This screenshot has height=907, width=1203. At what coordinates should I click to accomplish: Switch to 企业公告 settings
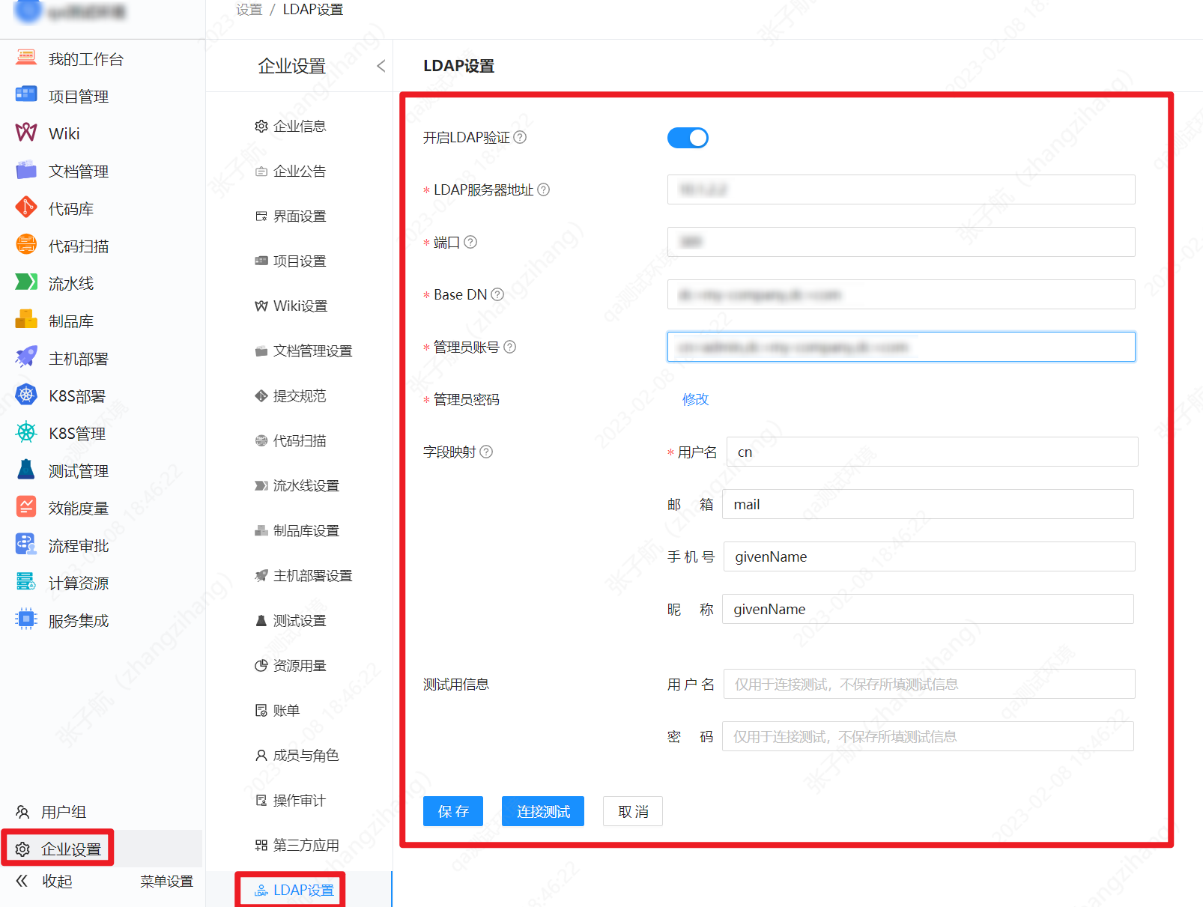(300, 171)
